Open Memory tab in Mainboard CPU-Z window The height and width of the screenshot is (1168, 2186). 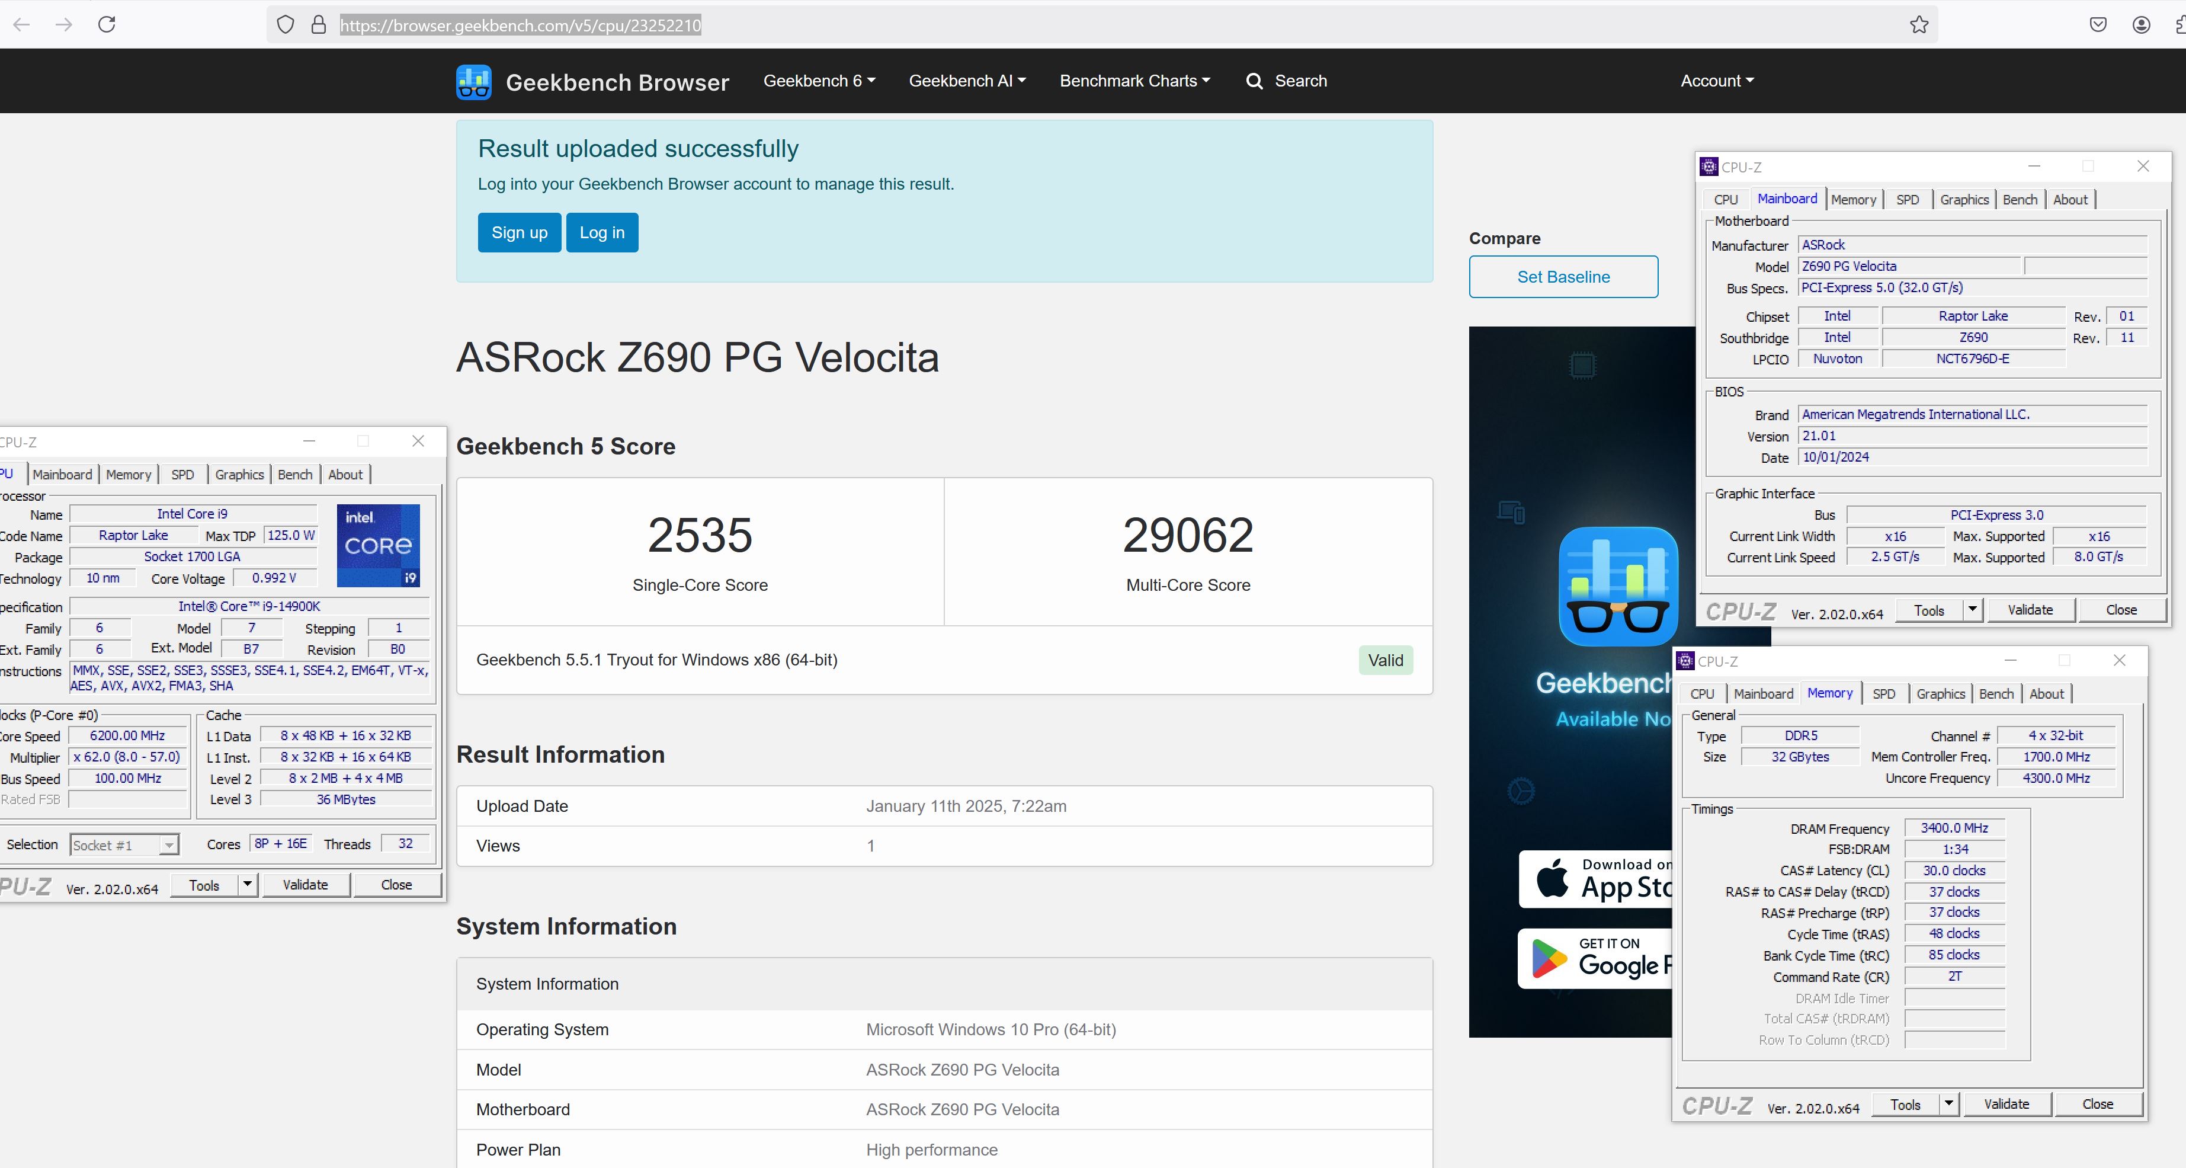[1853, 200]
